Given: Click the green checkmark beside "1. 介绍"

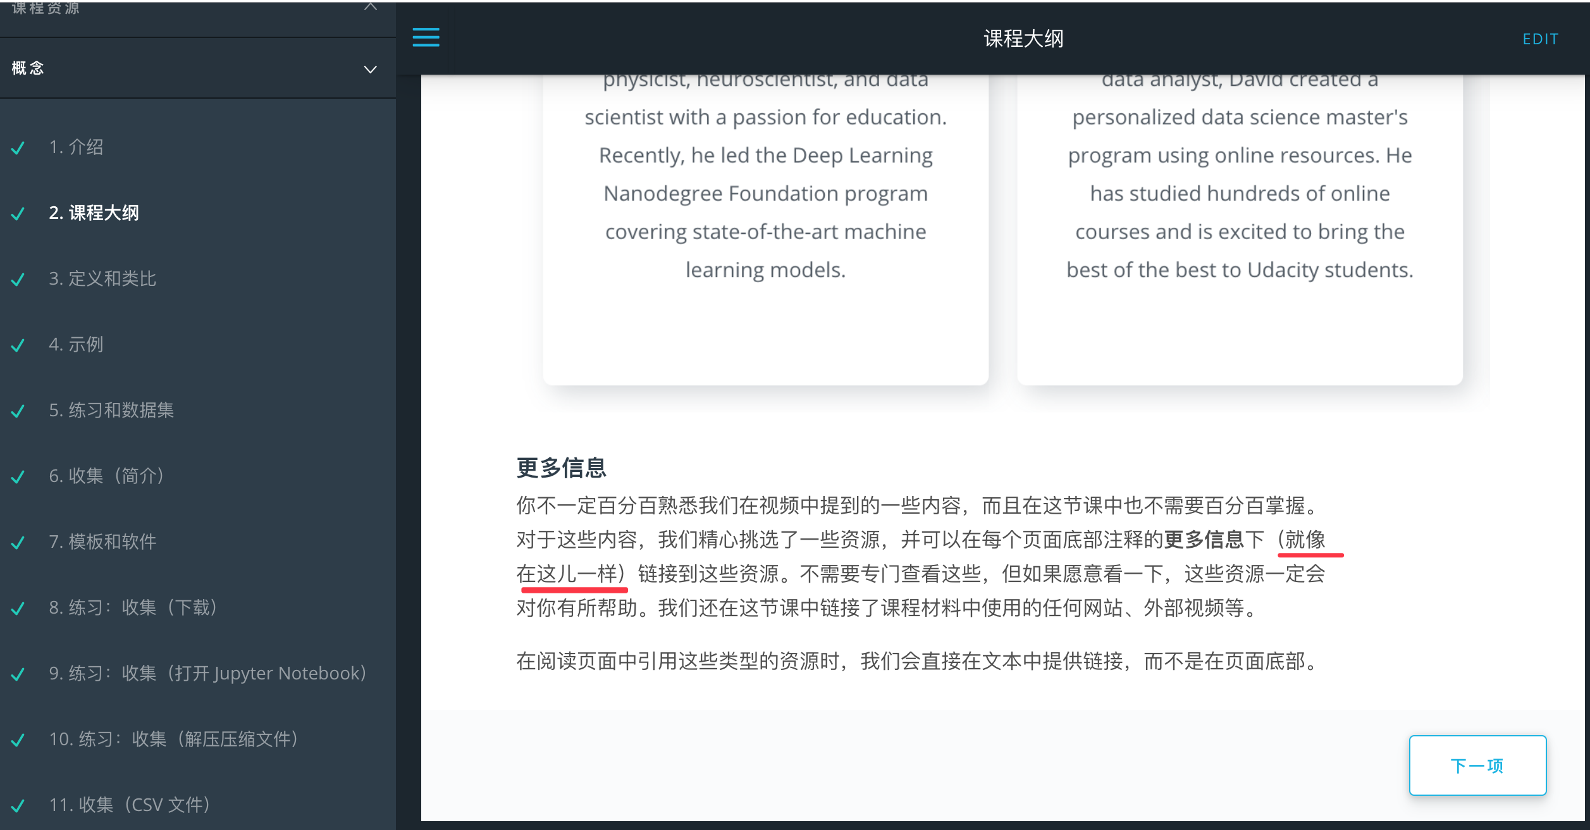Looking at the screenshot, I should (17, 147).
